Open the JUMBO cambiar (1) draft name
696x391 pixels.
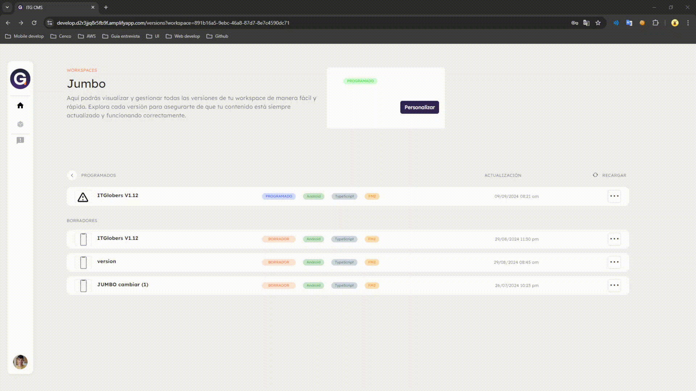point(123,285)
